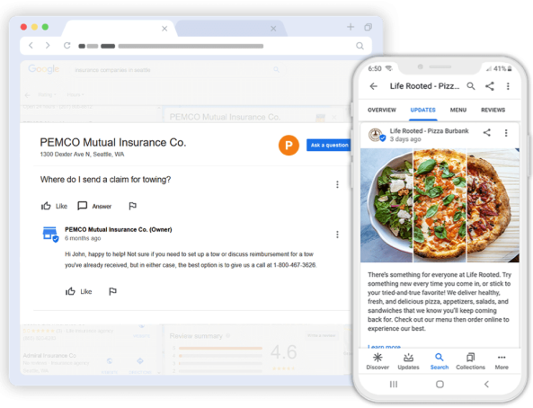
Task: Click the browser forward arrow
Action: click(48, 46)
